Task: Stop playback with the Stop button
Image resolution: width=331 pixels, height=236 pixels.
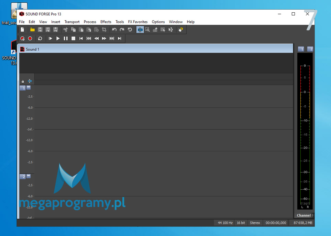Action: click(x=73, y=38)
